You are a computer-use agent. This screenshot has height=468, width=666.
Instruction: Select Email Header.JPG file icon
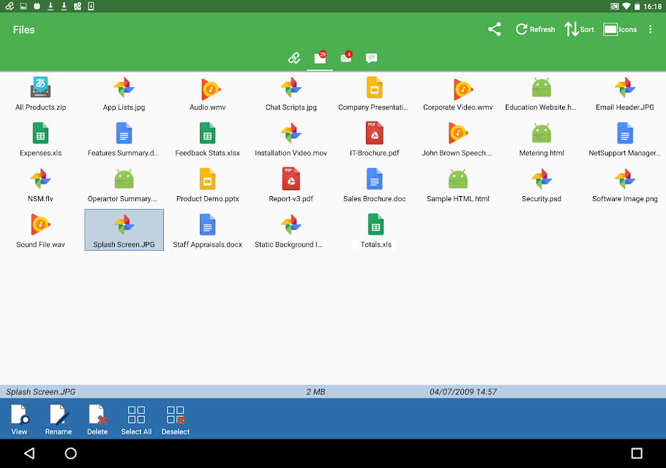tap(625, 88)
